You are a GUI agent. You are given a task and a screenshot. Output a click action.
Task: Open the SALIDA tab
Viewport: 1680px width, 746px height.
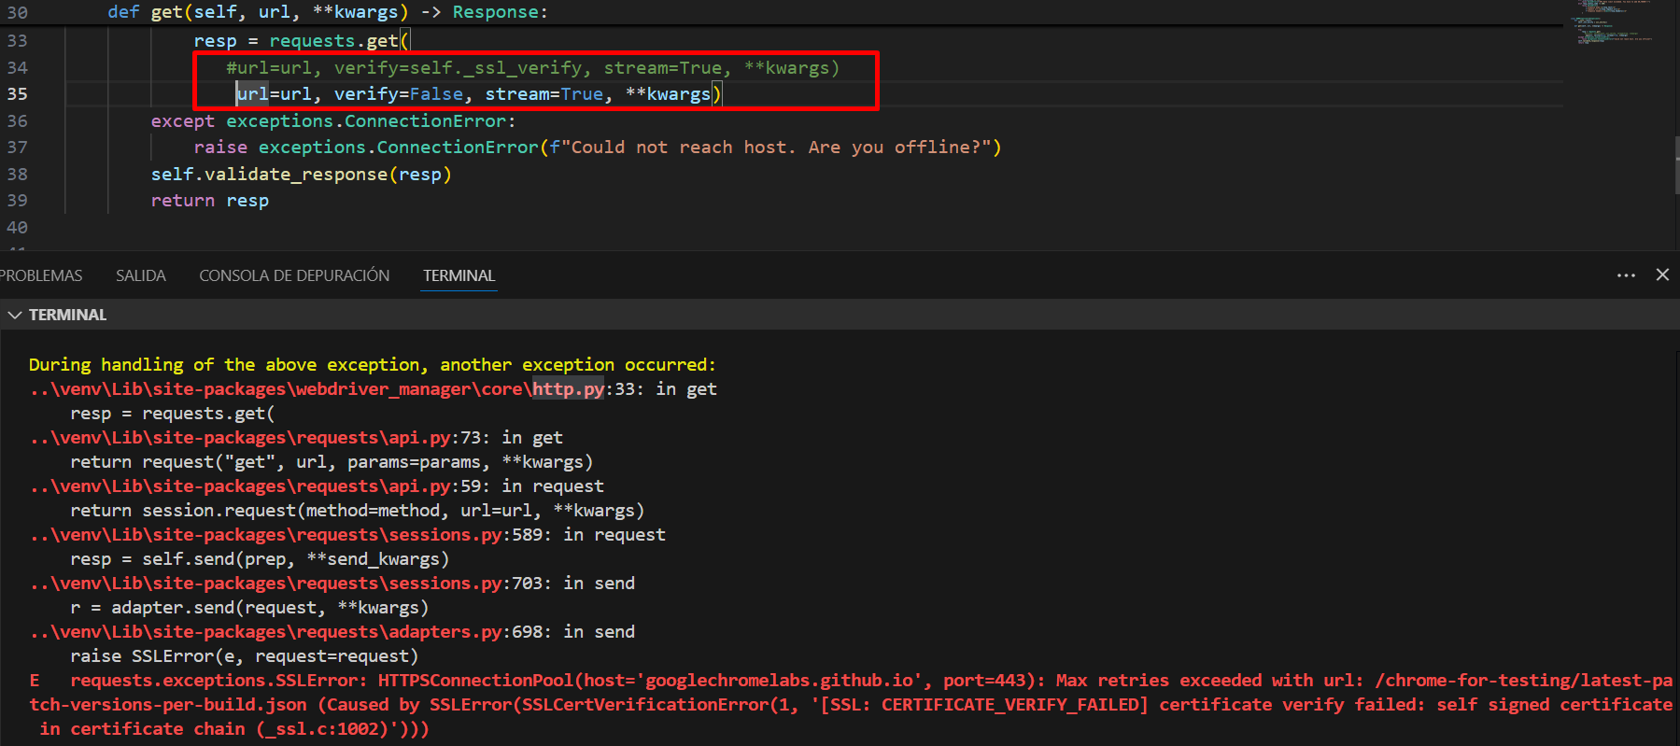[x=140, y=276]
